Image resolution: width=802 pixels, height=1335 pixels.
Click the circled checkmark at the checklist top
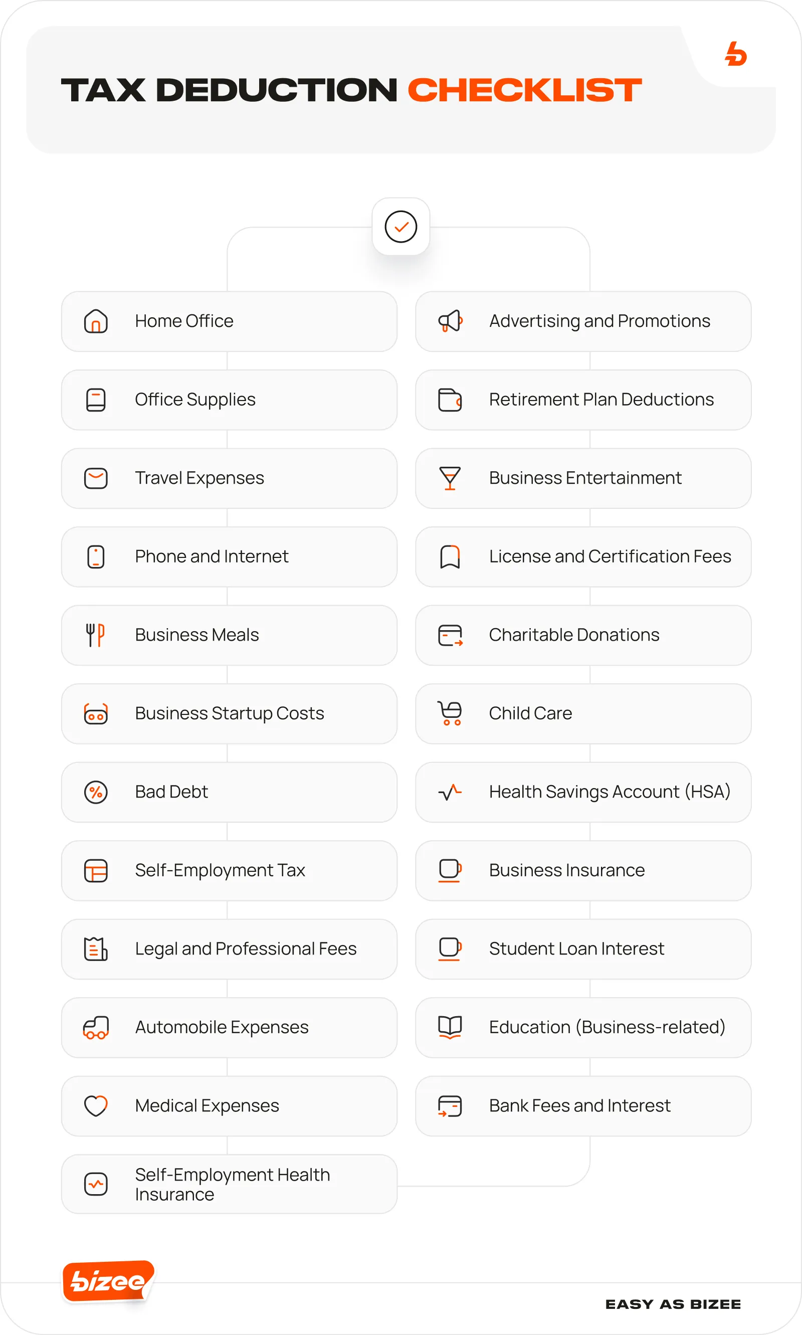coord(400,227)
